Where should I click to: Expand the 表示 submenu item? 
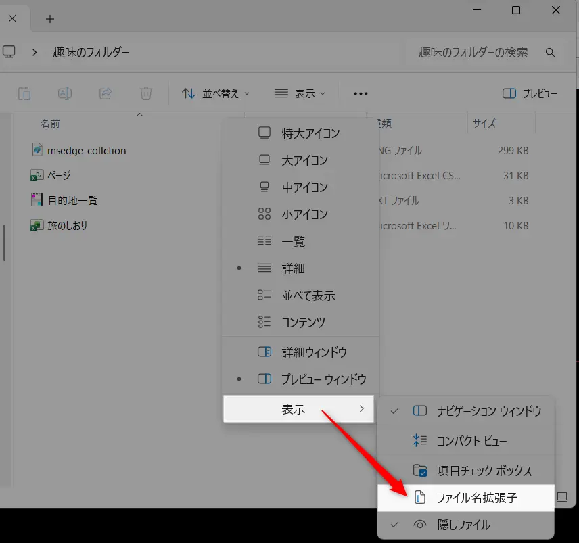(x=298, y=409)
